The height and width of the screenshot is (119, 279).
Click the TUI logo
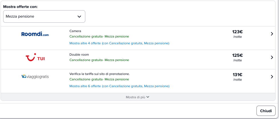tap(35, 57)
